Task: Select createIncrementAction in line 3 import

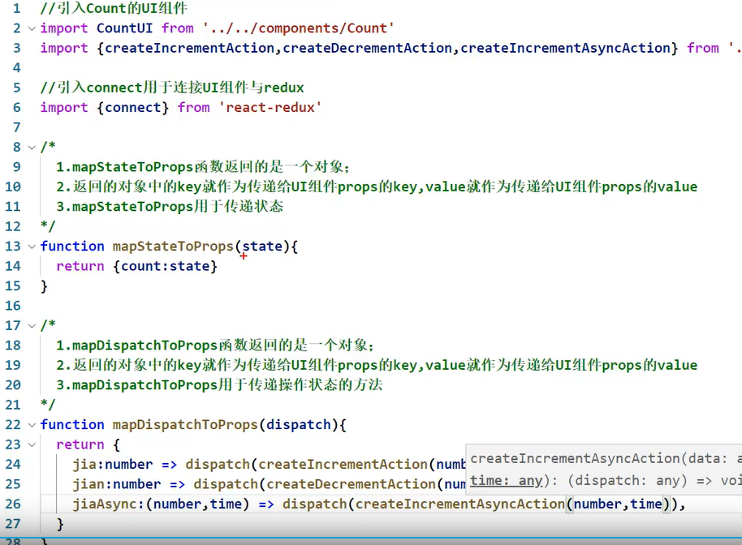Action: tap(189, 48)
